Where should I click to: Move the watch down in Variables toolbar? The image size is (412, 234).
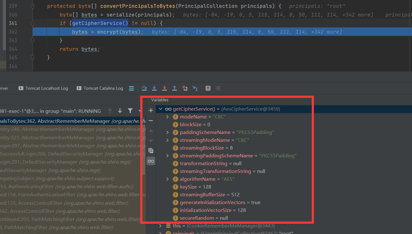[151, 141]
